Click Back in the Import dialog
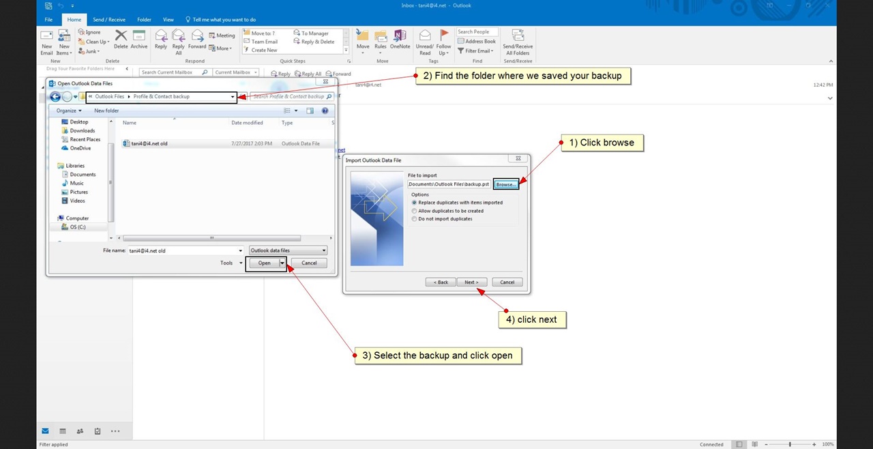This screenshot has height=449, width=873. [x=441, y=282]
